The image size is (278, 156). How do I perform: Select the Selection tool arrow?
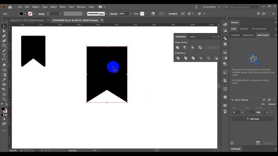pyautogui.click(x=4, y=26)
